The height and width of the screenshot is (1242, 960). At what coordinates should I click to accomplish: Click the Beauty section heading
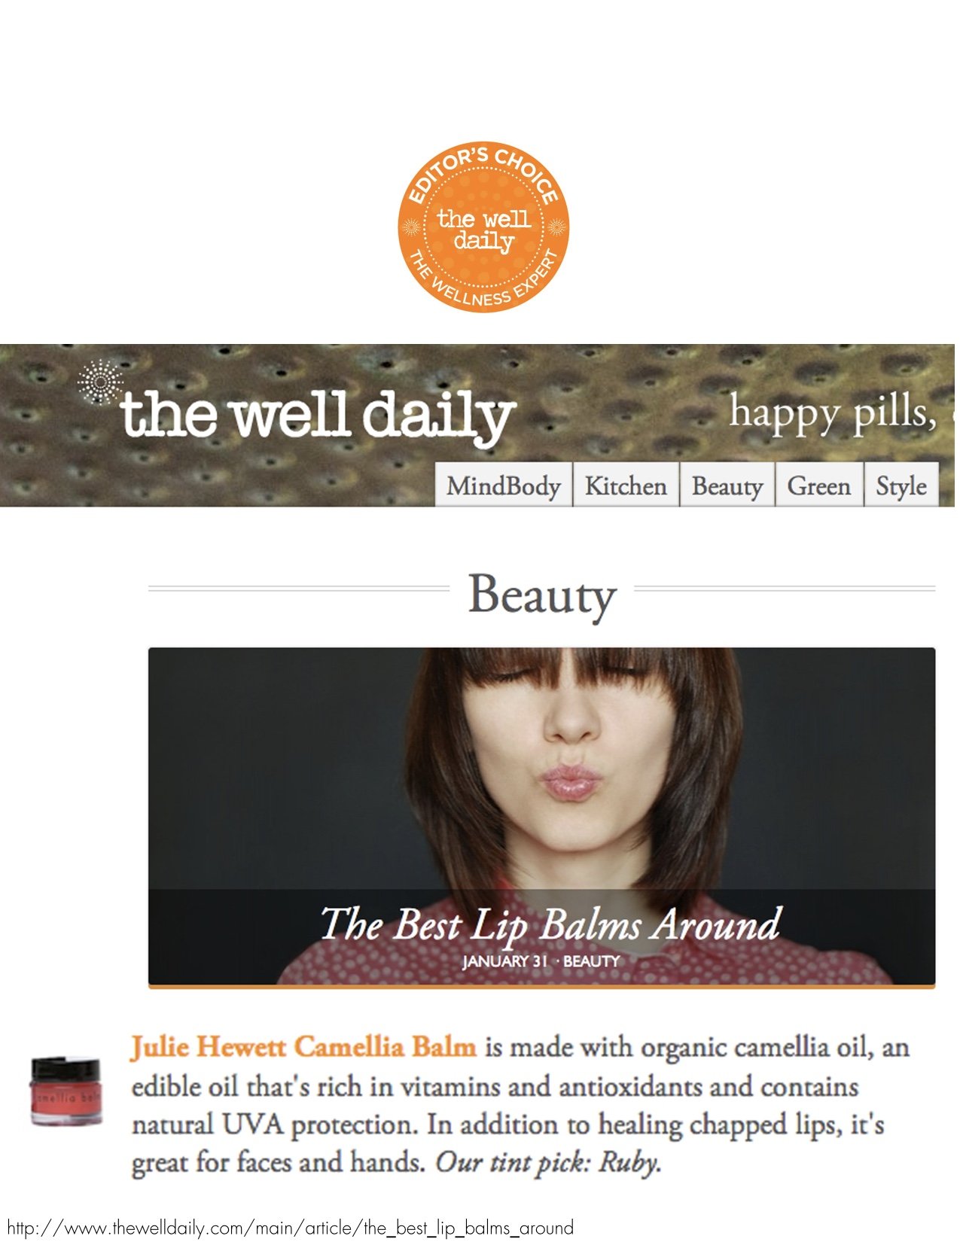point(542,596)
